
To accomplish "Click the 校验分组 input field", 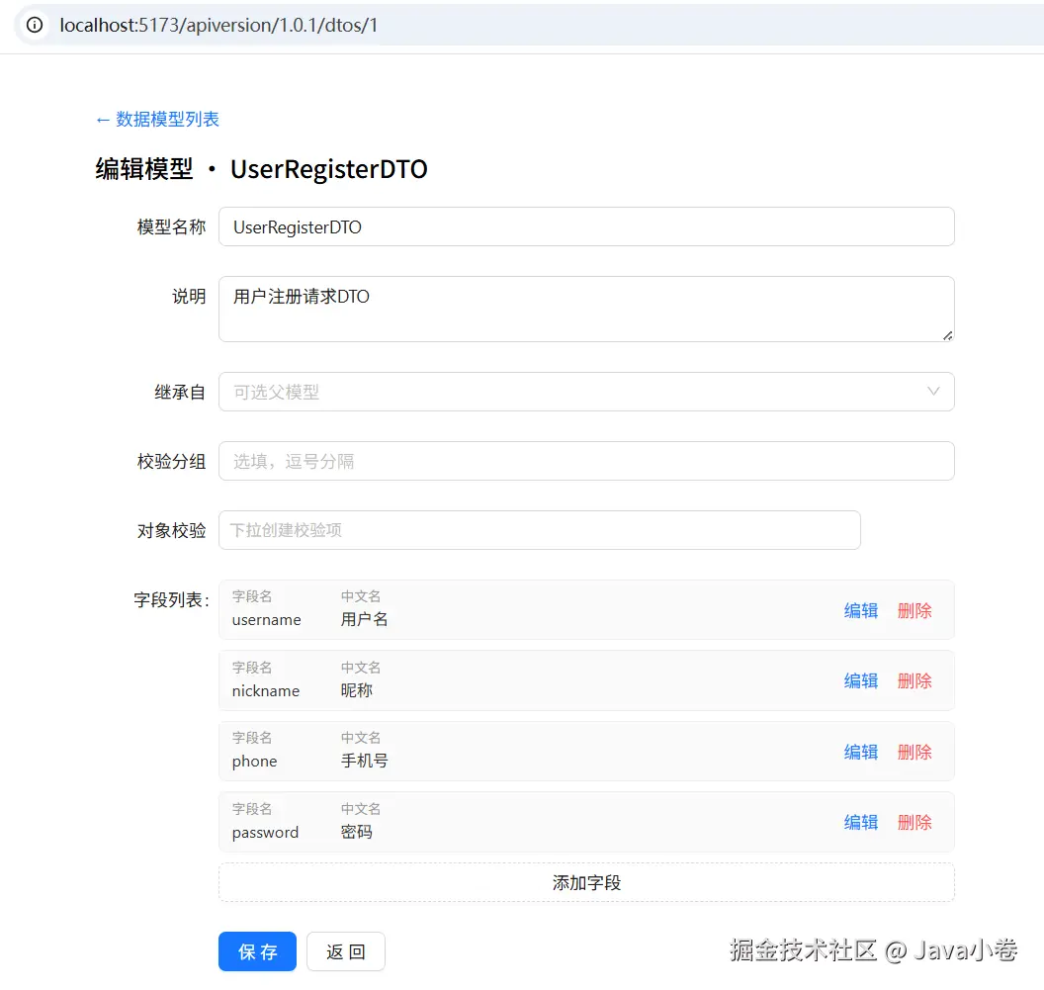I will 586,461.
